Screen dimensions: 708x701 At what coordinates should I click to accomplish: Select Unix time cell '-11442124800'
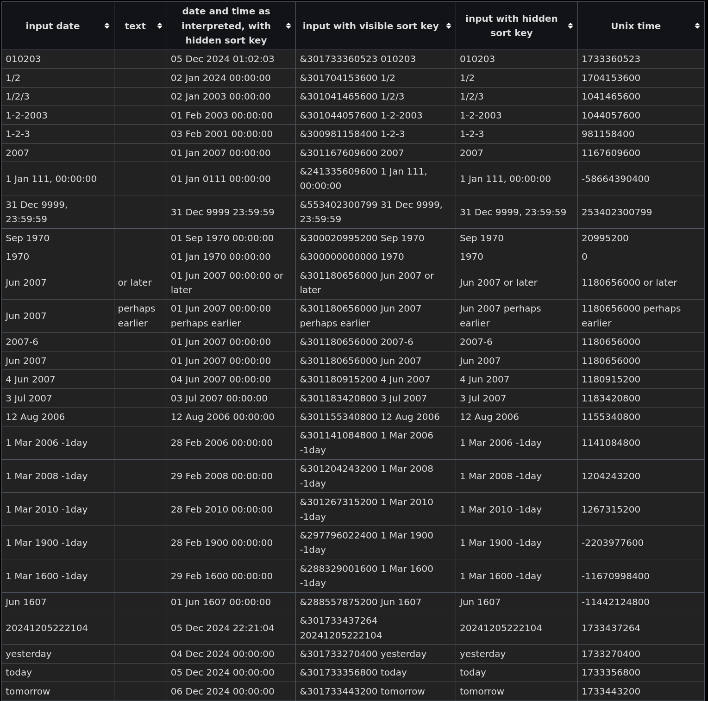tap(641, 602)
